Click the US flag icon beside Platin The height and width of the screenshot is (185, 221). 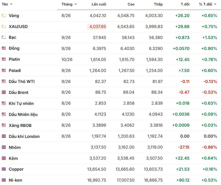click(4, 59)
